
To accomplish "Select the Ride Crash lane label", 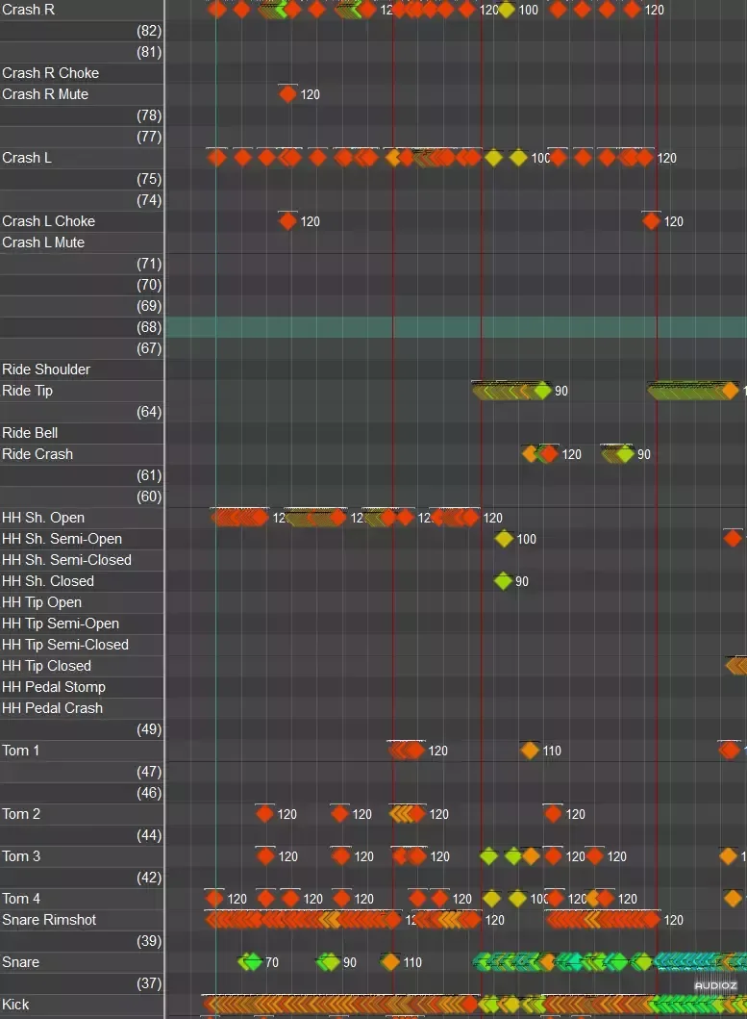I will 37,454.
